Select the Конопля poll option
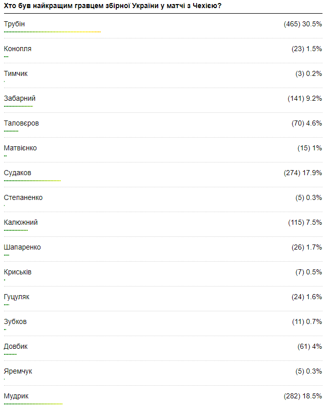The width and height of the screenshot is (324, 408). 18,49
